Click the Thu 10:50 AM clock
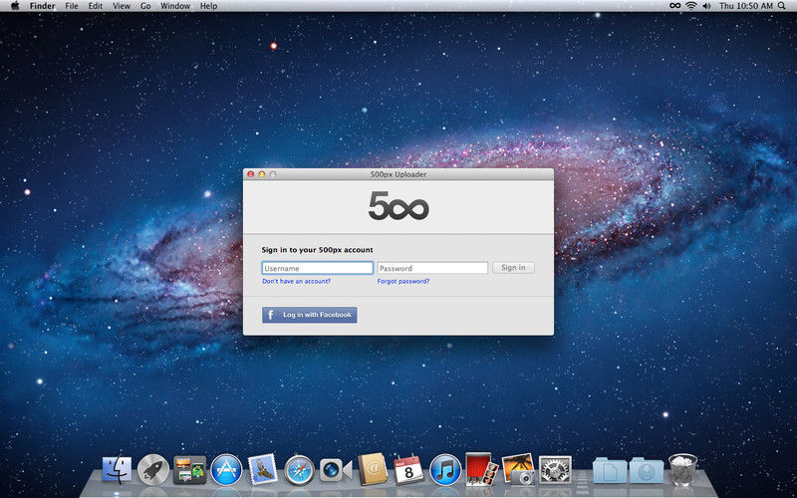 745,6
